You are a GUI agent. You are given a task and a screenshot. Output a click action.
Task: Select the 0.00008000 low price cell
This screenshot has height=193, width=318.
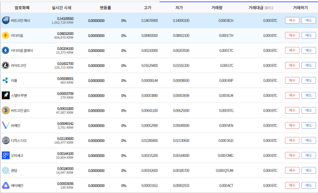(x=181, y=80)
